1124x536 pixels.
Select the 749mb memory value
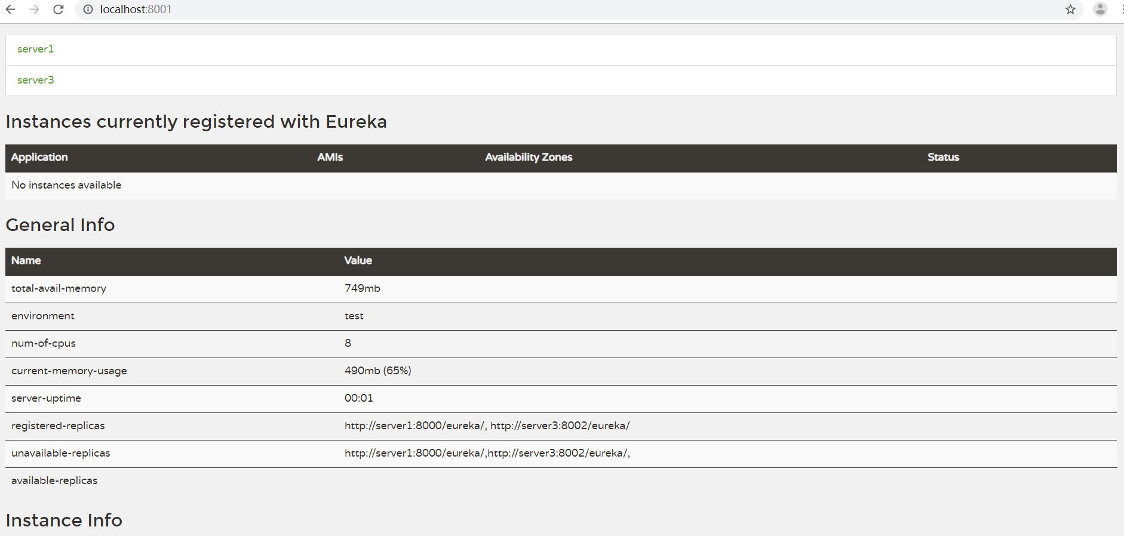[363, 288]
